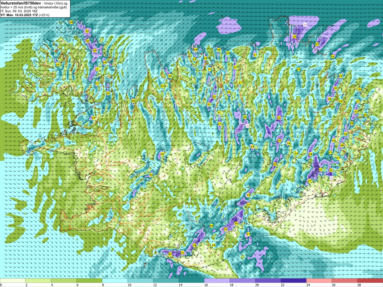
Task: Pick the light pink 24–26 legend swatch
Action: 319,280
